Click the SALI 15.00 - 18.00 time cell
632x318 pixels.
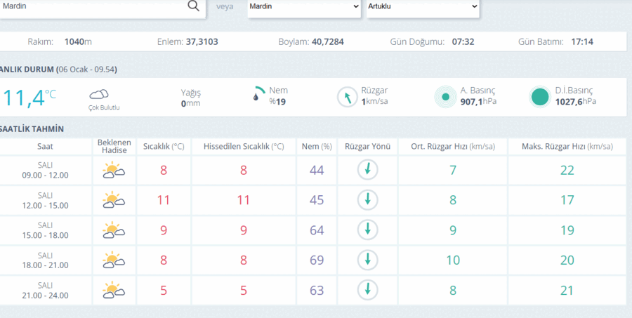(x=45, y=230)
